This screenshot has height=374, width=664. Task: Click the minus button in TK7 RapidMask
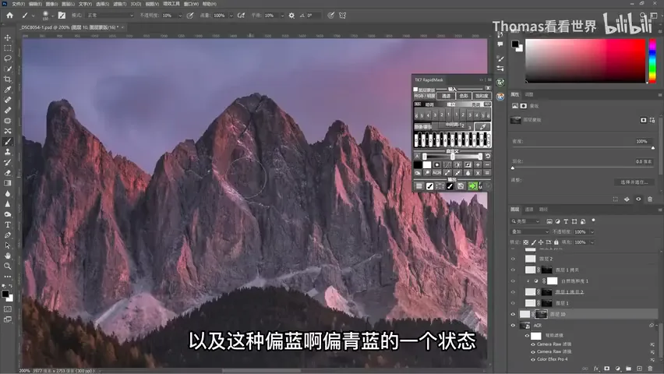pos(487,164)
